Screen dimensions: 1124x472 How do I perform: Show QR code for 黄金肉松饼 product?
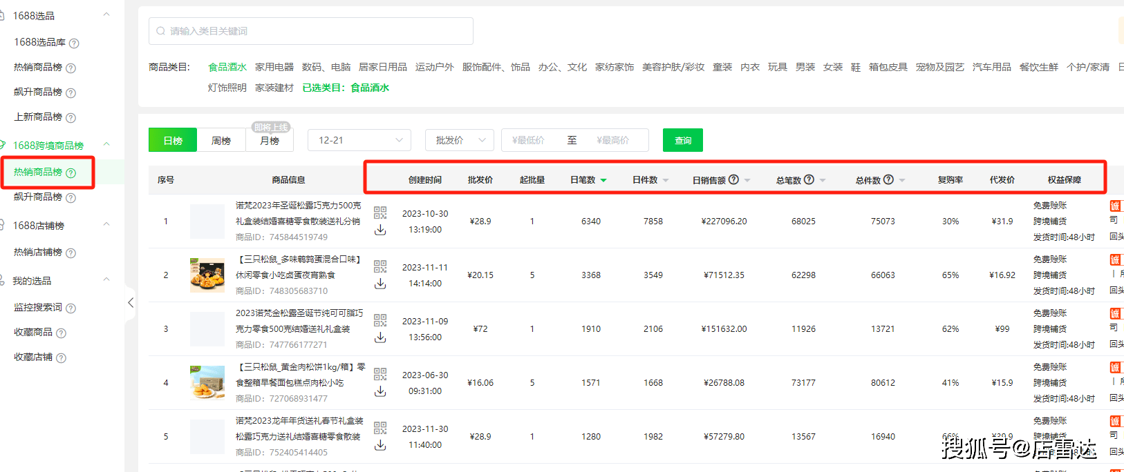(x=380, y=374)
